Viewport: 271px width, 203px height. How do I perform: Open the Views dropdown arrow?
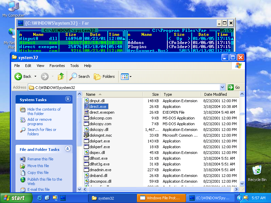(x=130, y=76)
